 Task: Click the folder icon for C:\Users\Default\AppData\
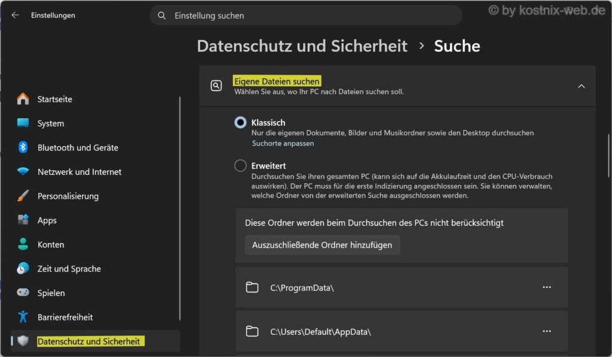click(x=252, y=332)
